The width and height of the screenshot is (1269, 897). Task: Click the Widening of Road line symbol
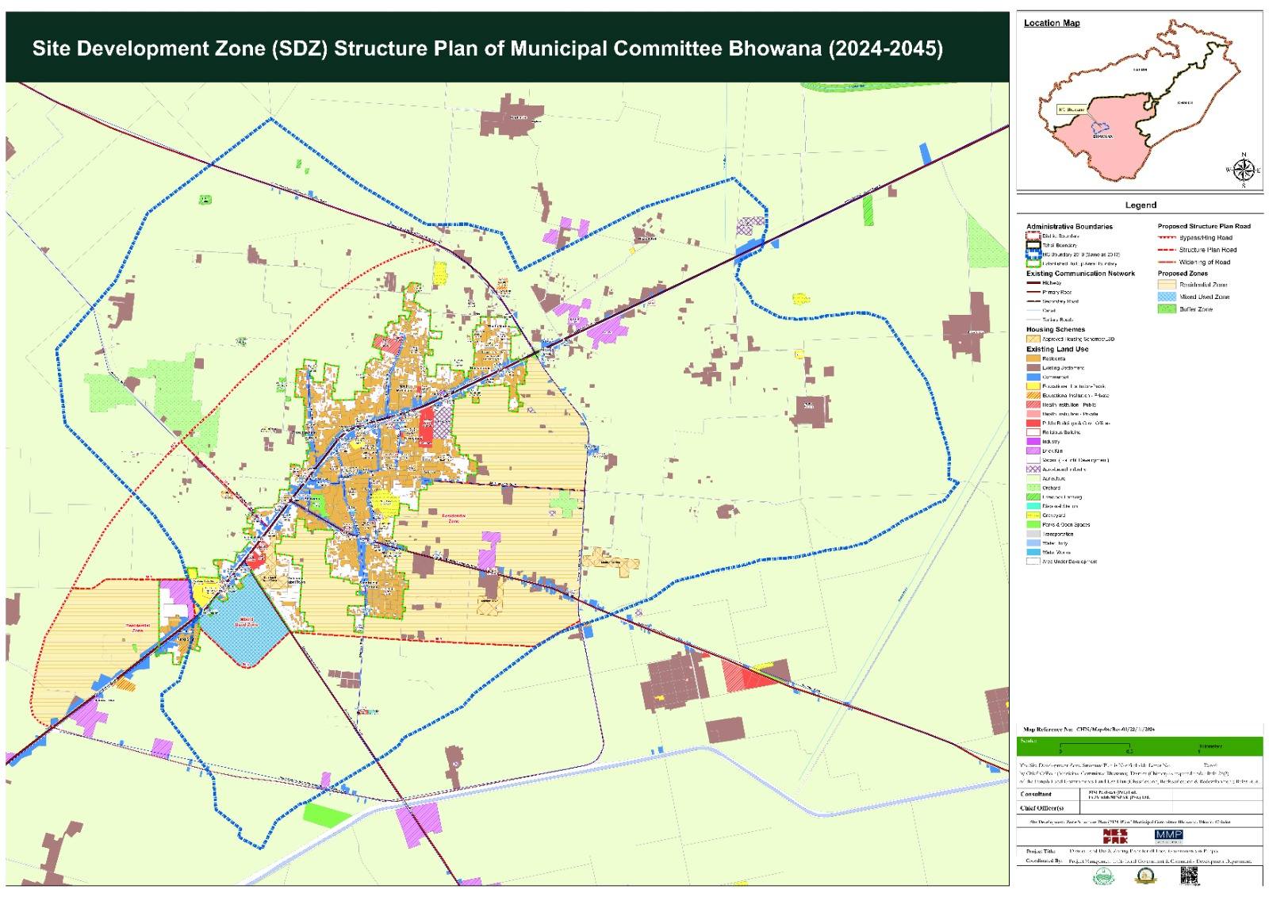click(1166, 262)
